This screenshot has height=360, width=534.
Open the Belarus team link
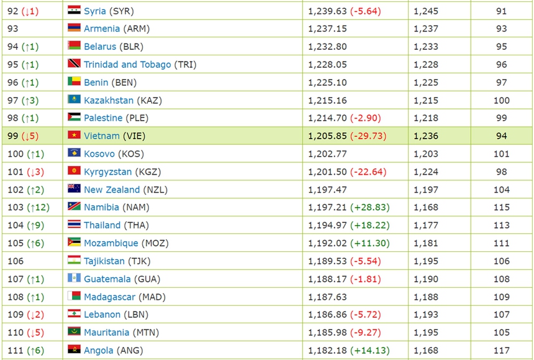pos(100,47)
